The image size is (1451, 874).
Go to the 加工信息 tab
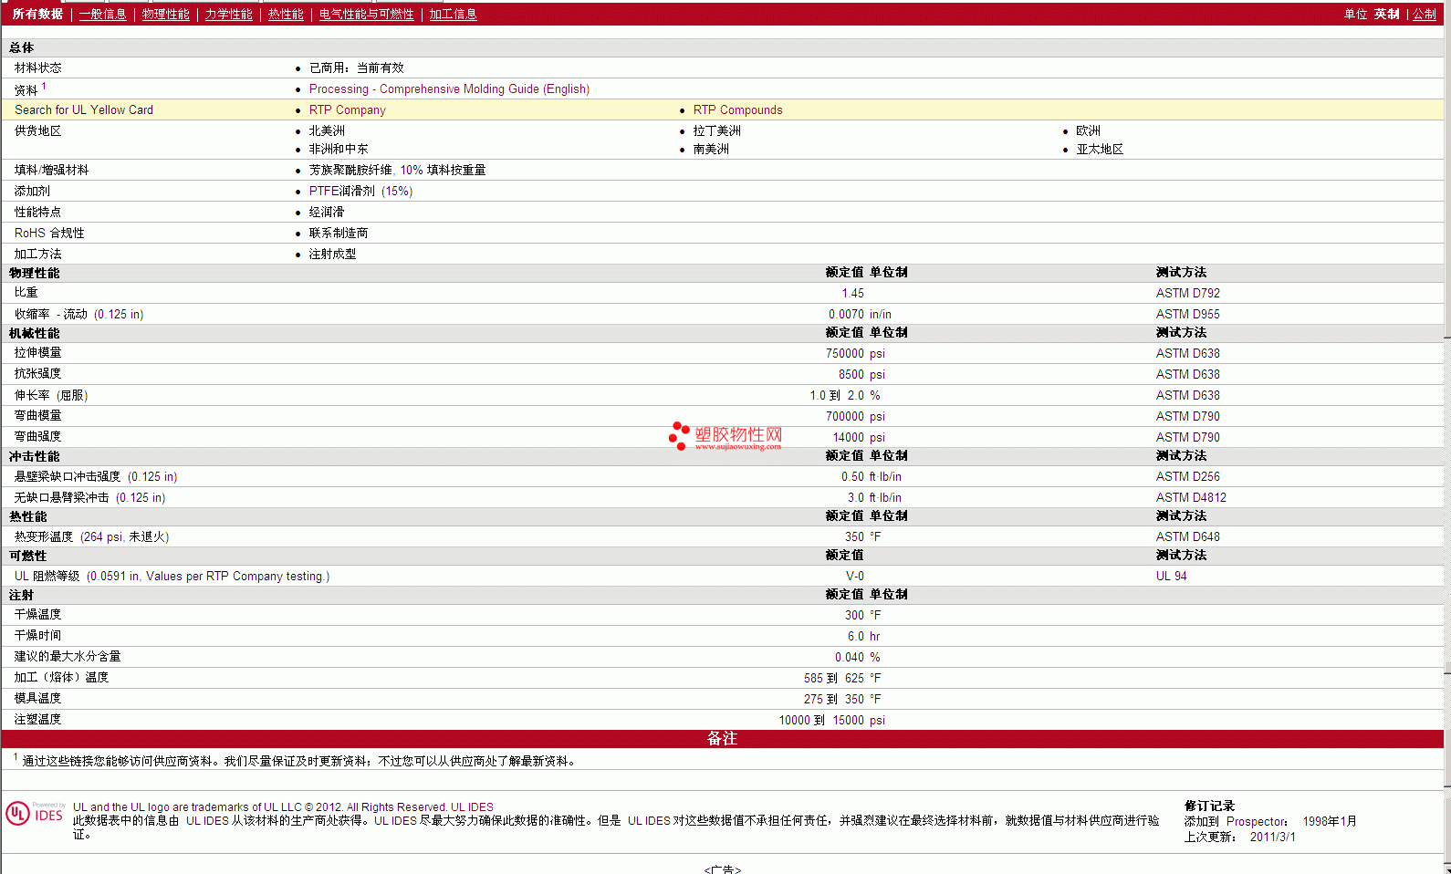(453, 15)
